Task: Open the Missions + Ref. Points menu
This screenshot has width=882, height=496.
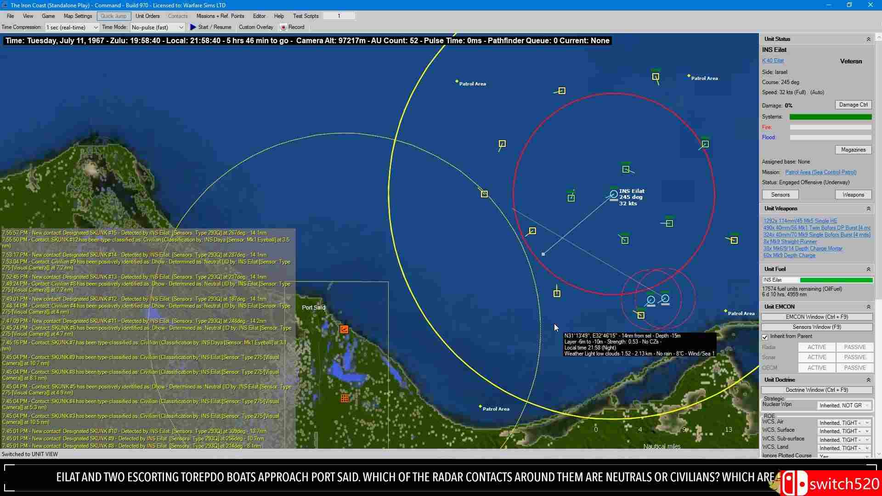Action: (x=220, y=16)
